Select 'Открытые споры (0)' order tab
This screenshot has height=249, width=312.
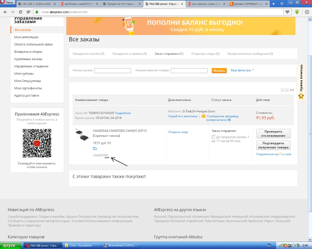coord(205,54)
